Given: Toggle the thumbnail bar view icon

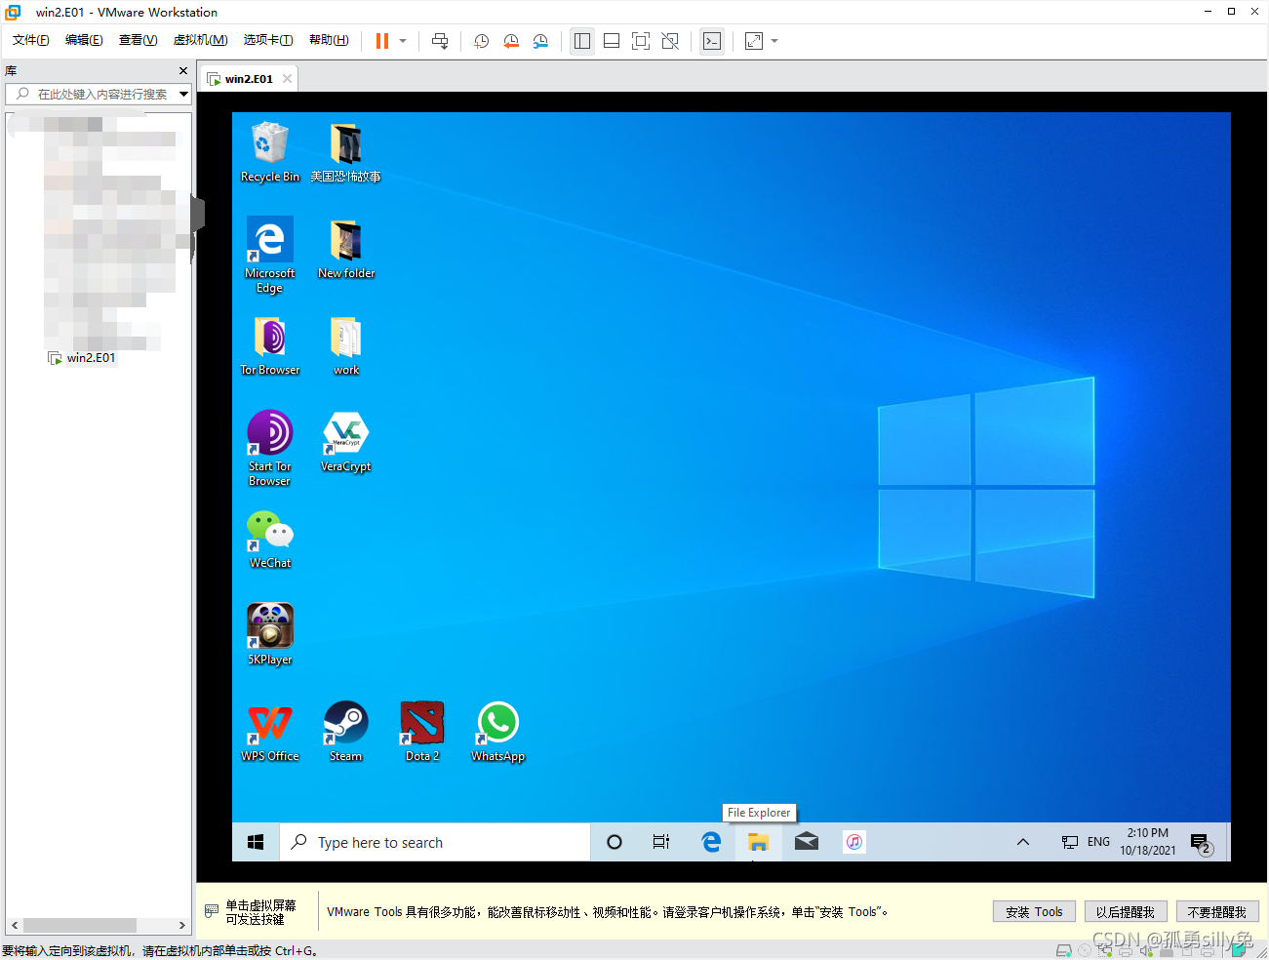Looking at the screenshot, I should pos(612,41).
